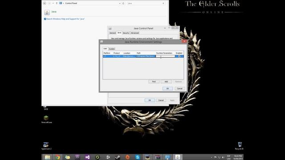
Task: Select the SKSE desktop shortcut
Action: pos(45,108)
